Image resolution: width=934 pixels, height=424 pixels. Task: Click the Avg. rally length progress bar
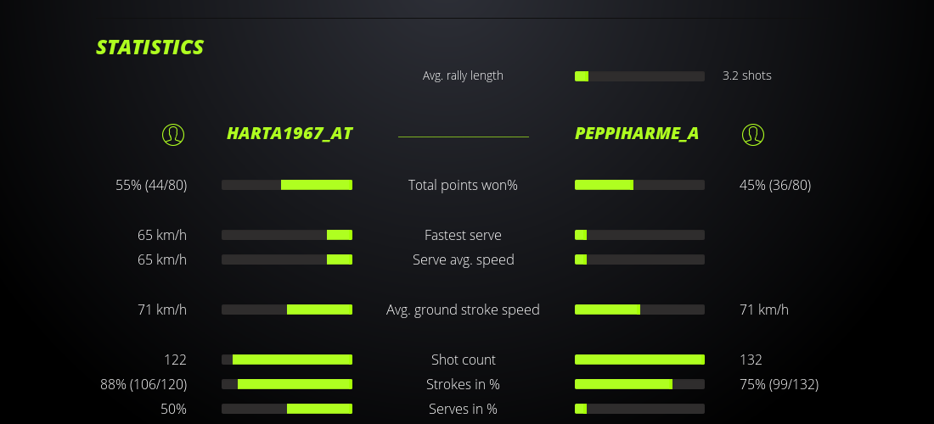pos(639,76)
